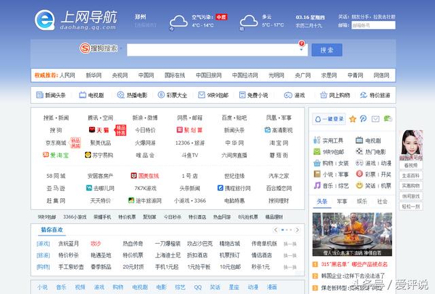Screen dimensions: 435x294
Task: Switch to the 头条 news tab
Action: coord(322,202)
